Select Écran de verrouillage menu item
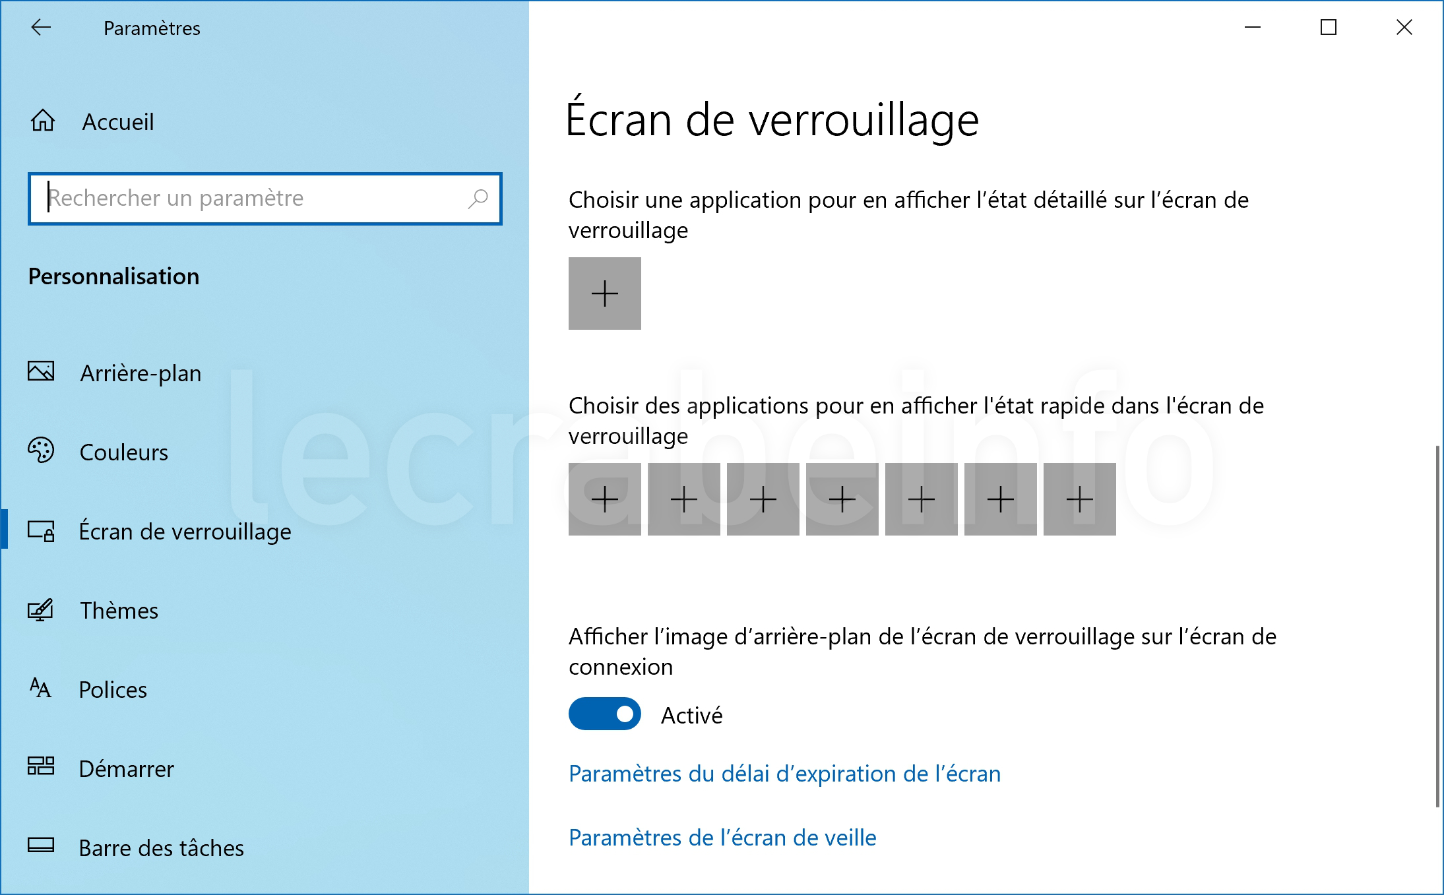 point(185,531)
